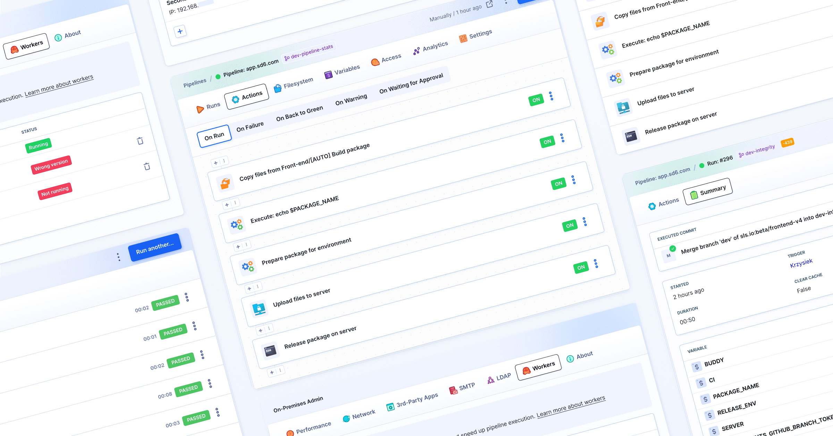Click the Copy files from Front-end action icon

(x=226, y=183)
